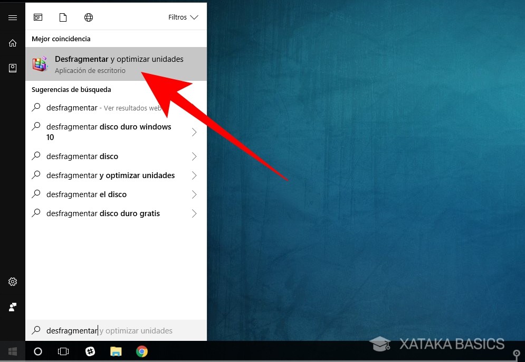
Task: Open the Notebook icon in sidebar
Action: point(13,68)
